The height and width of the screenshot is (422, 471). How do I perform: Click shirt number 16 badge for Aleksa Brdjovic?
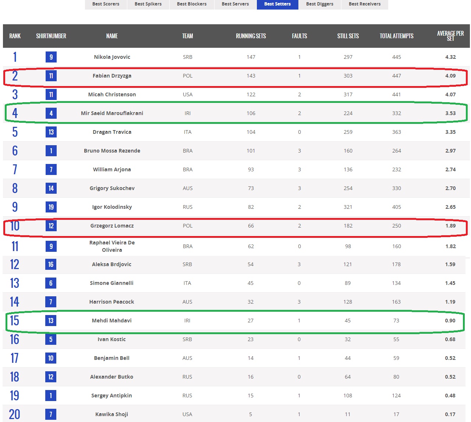point(51,264)
